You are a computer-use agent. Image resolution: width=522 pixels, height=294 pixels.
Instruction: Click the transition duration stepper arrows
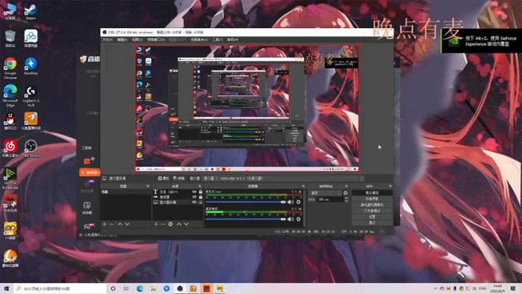pyautogui.click(x=346, y=199)
